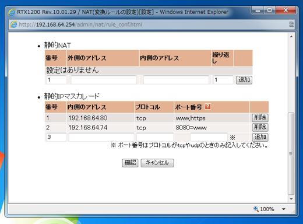Click the キャンセル cancel button

coord(157,163)
